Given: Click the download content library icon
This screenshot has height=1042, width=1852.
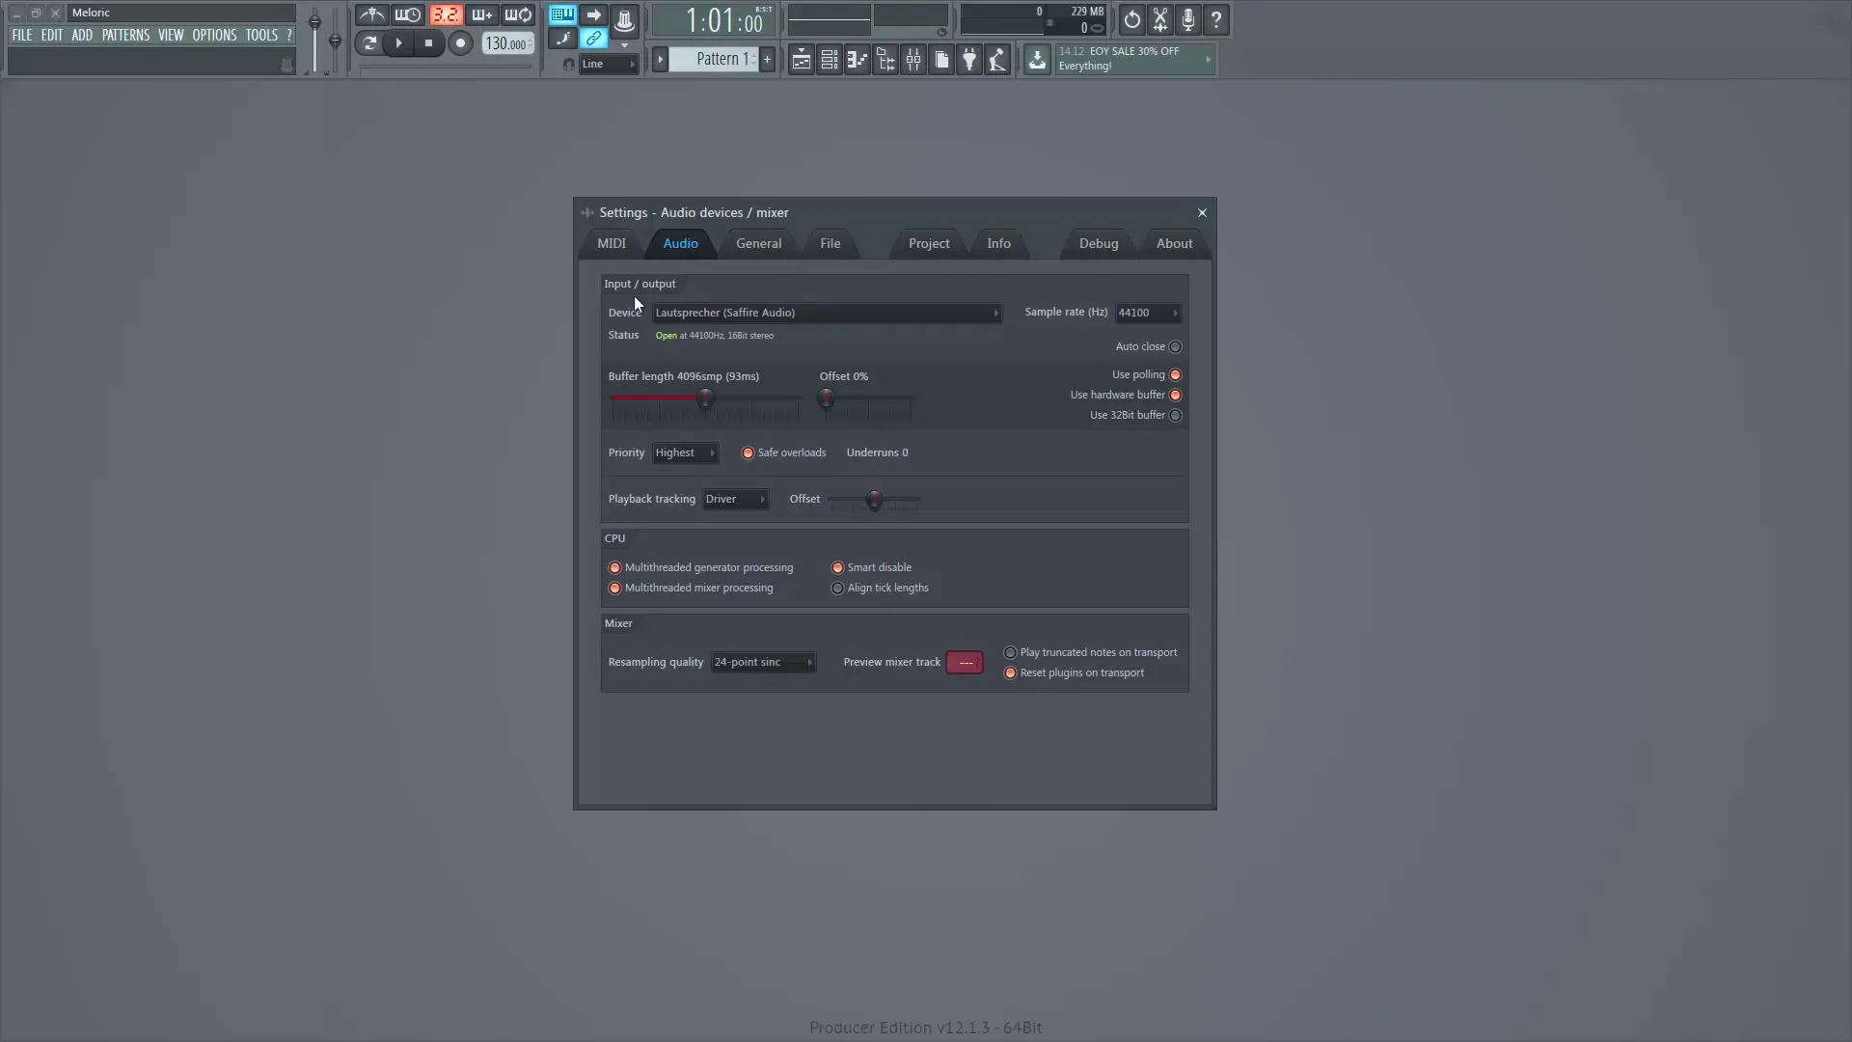Looking at the screenshot, I should tap(1037, 60).
